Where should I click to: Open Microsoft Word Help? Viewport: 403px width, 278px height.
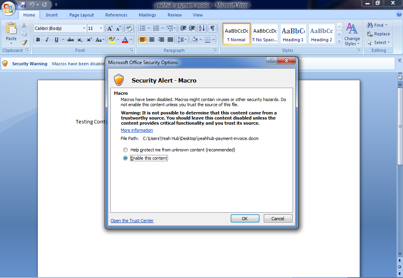pos(399,14)
